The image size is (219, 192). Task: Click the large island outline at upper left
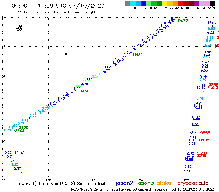coord(20,27)
